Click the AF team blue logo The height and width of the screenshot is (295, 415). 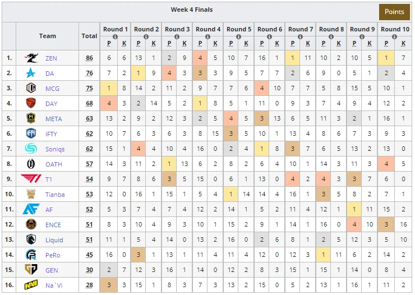coord(31,209)
